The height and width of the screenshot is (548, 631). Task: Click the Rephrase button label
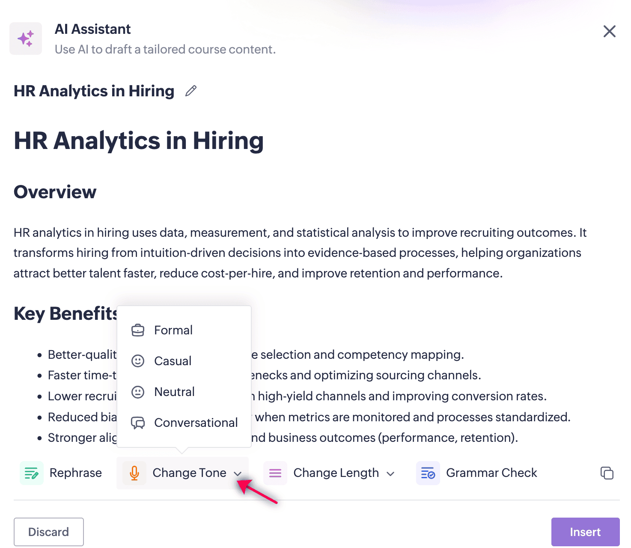tap(76, 473)
